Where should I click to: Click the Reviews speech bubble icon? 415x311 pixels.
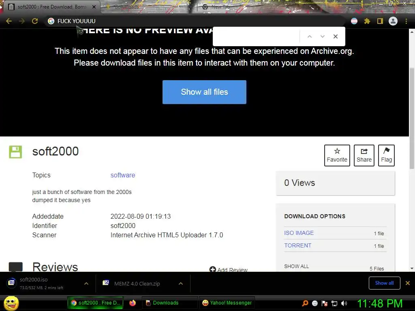point(16,266)
